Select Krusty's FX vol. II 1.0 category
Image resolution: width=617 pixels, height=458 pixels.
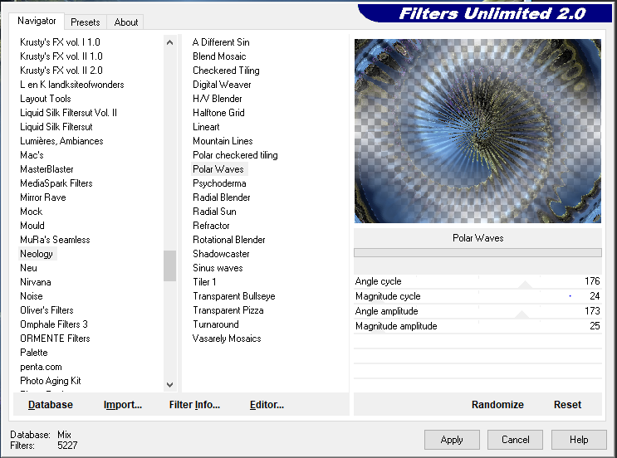[61, 56]
